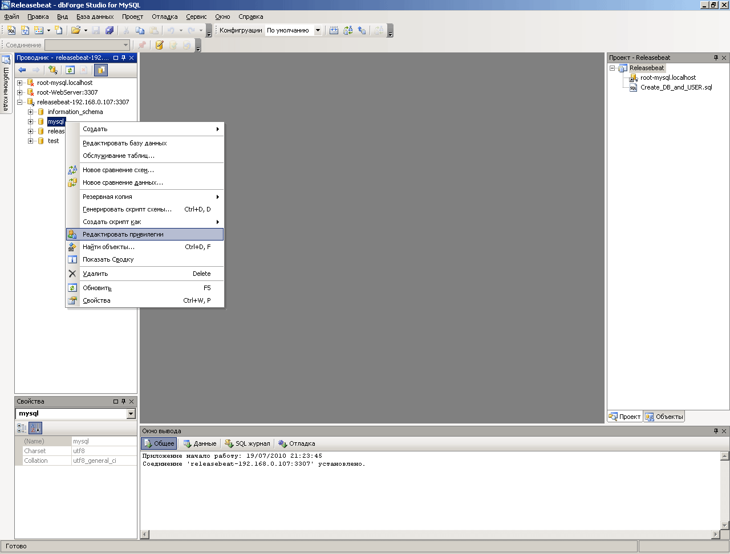Select Create_DB_and_USER.sql in project tree
Screen dimensions: 730x554
(x=676, y=87)
